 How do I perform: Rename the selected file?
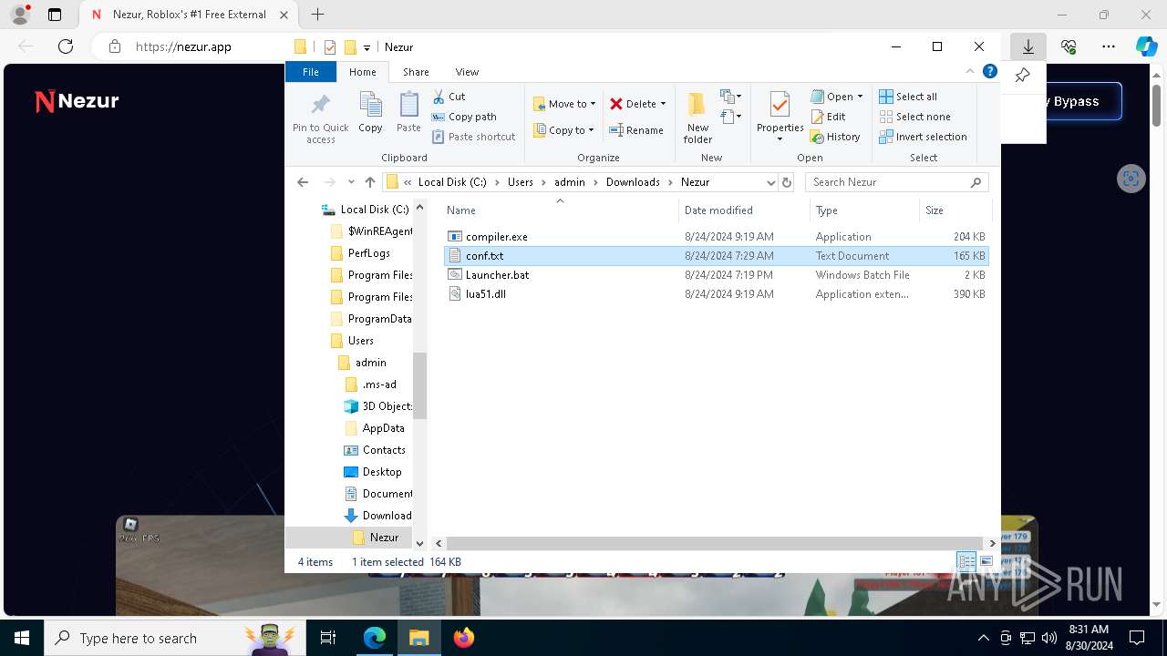coord(636,130)
